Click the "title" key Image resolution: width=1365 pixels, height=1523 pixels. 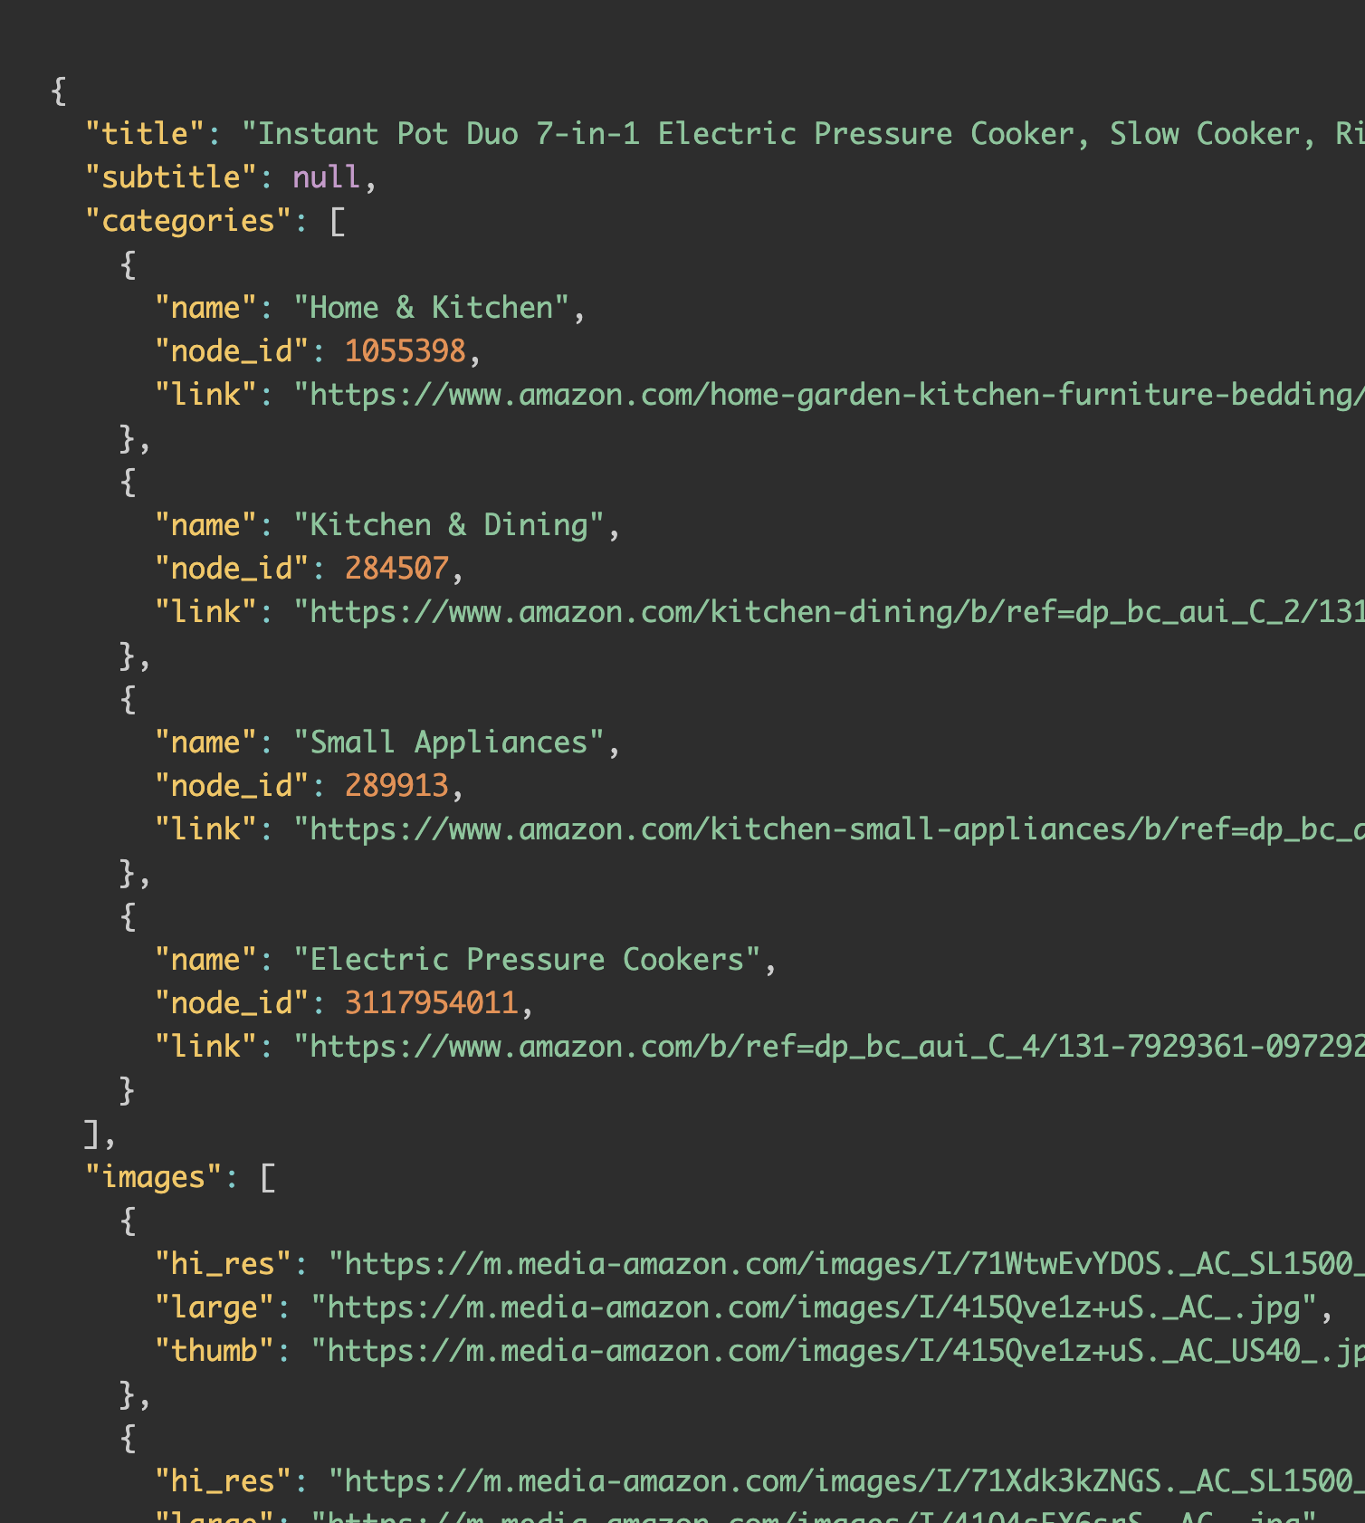click(145, 134)
